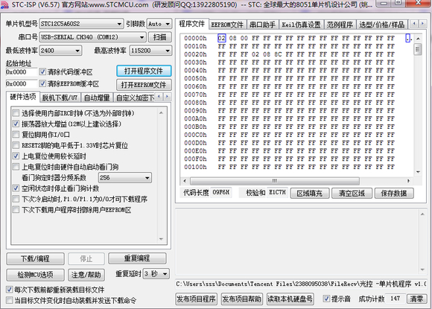Click the hex view horizontal scrollbar thumb

pos(274,181)
